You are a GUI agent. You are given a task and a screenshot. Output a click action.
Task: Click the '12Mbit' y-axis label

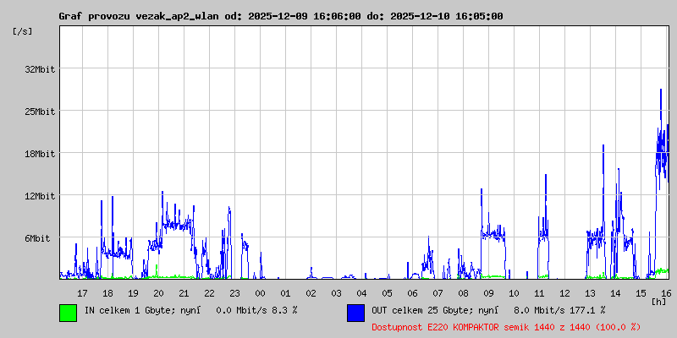(41, 196)
